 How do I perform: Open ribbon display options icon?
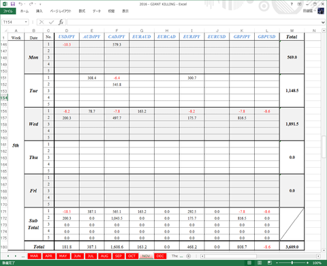(300, 4)
